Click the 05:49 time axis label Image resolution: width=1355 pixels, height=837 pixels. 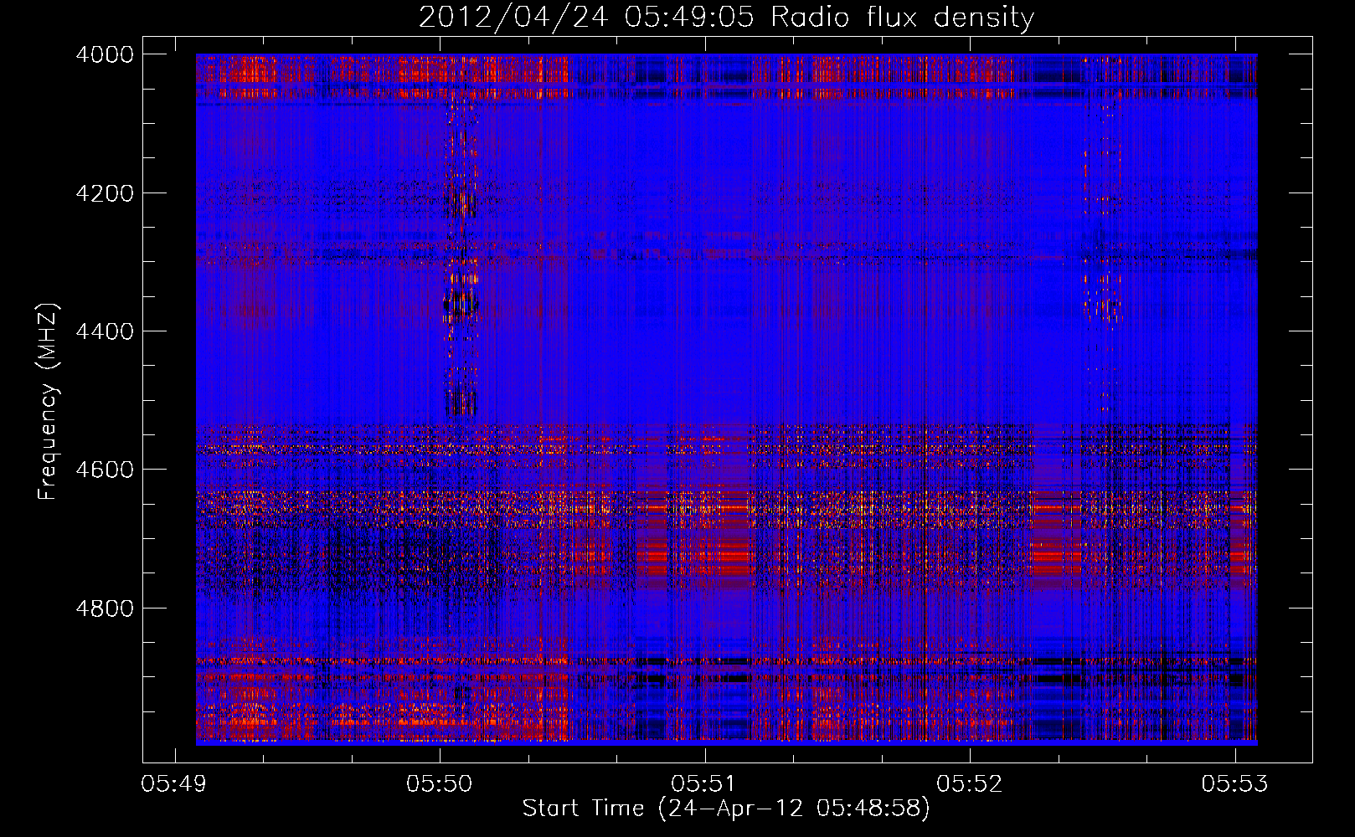point(174,784)
